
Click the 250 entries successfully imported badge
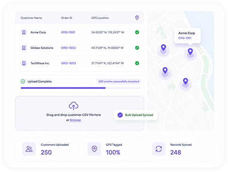(119, 81)
